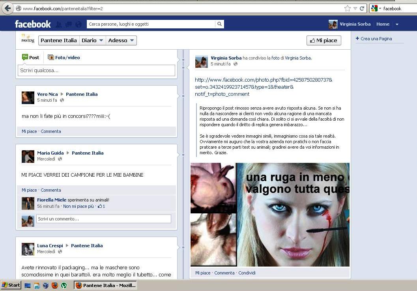Image resolution: width=417 pixels, height=291 pixels.
Task: Bookmark this page with the star icon
Action: 347,8
